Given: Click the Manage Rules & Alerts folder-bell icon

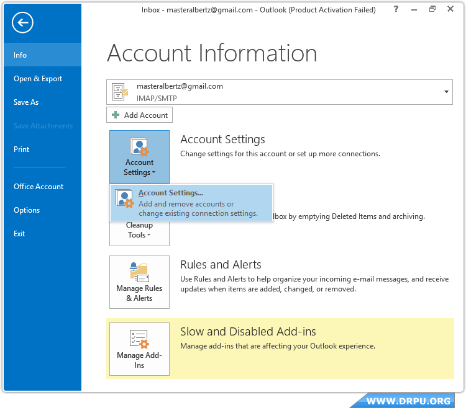Looking at the screenshot, I should 139,272.
